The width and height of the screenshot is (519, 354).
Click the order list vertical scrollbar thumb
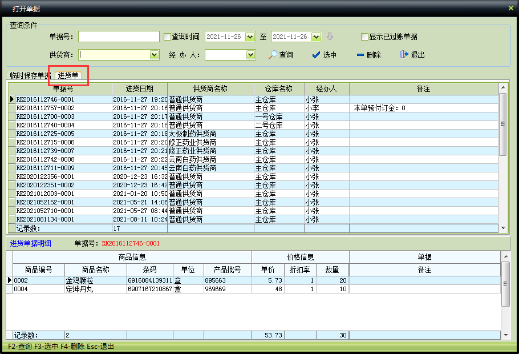pyautogui.click(x=502, y=124)
